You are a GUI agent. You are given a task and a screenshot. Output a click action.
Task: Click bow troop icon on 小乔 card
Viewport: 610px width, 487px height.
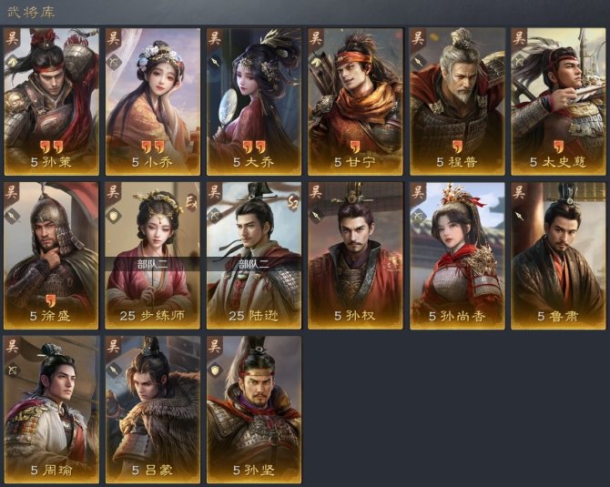(x=114, y=62)
